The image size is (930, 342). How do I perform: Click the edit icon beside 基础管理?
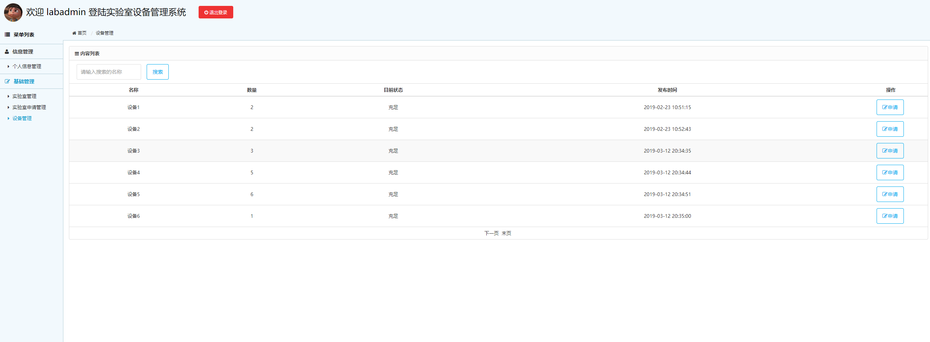coord(7,81)
